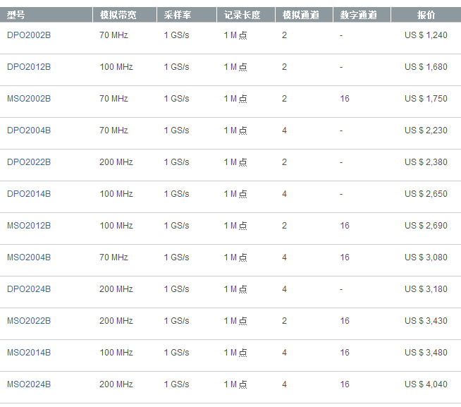Open the MSO2004B model link
The image size is (461, 407).
[29, 257]
